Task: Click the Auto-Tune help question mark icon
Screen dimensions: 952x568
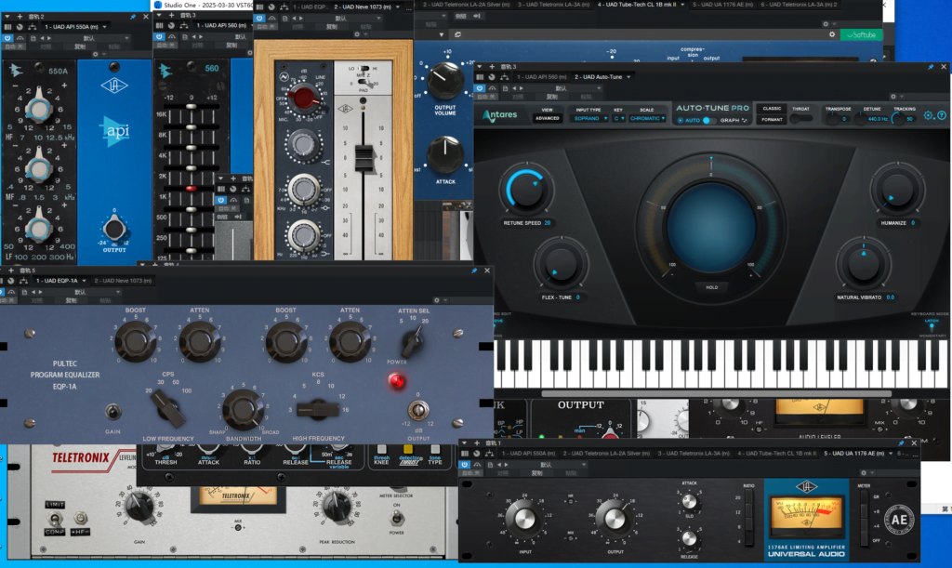Action: tap(940, 115)
